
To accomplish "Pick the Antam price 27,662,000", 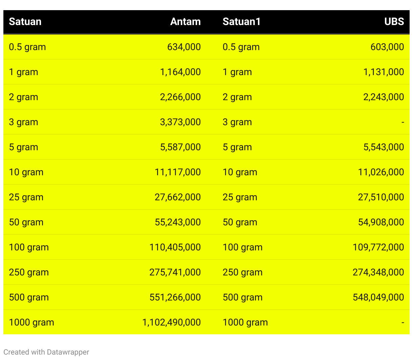I will 178,197.
